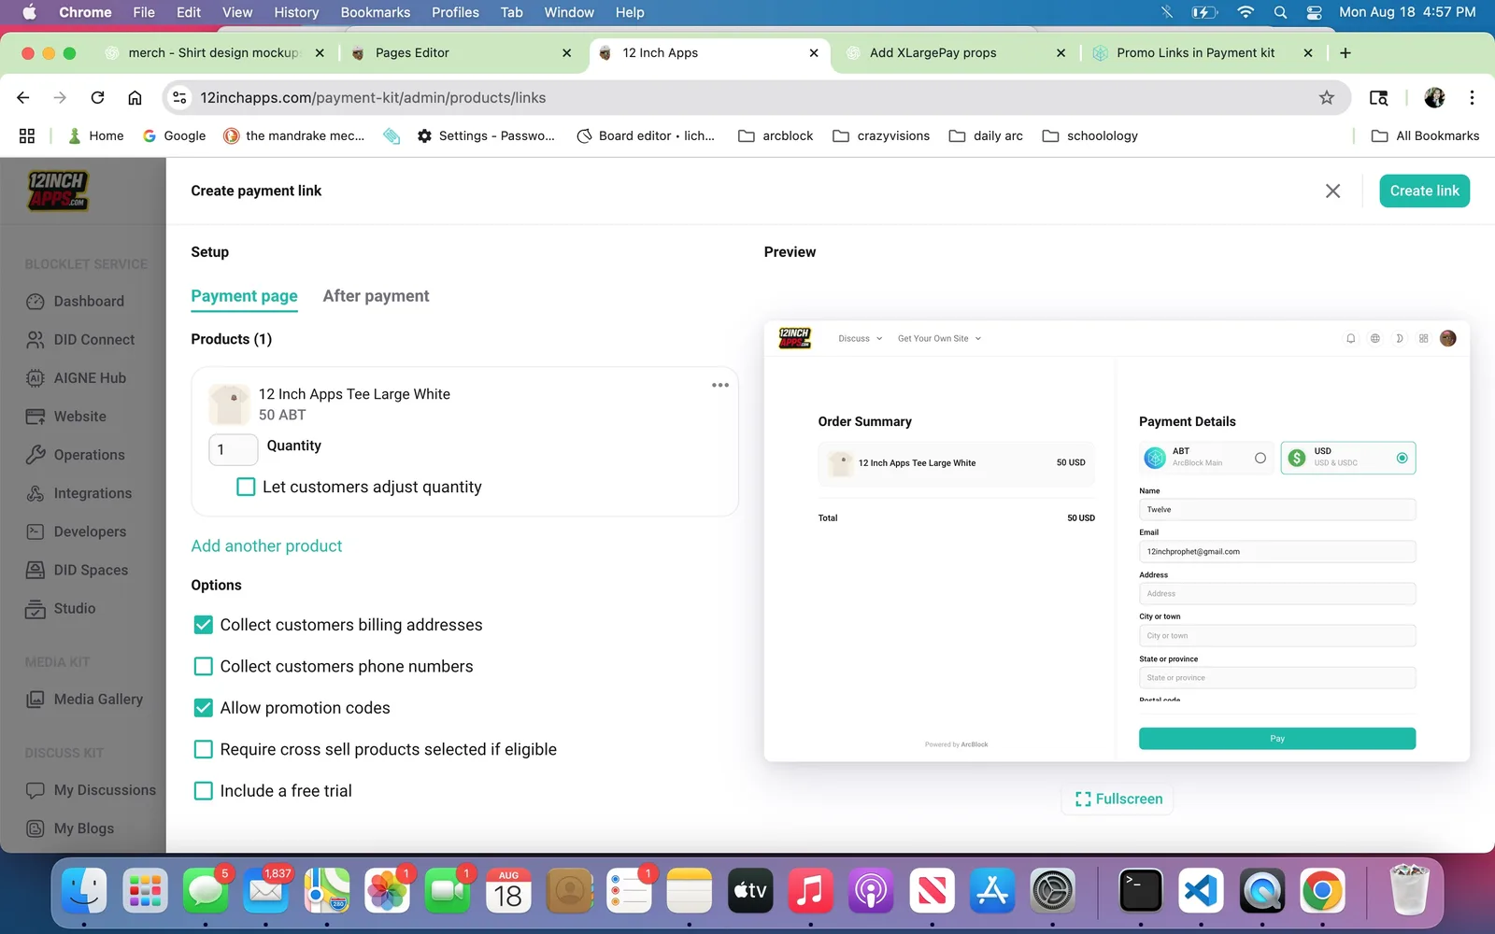Open the preview in Fullscreen
1495x934 pixels.
click(x=1118, y=799)
